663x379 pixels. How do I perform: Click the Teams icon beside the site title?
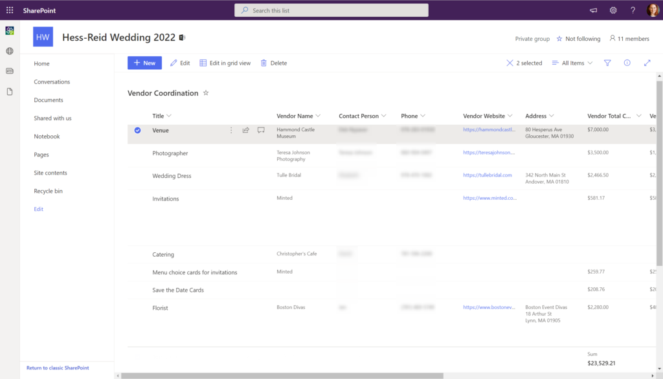click(182, 38)
